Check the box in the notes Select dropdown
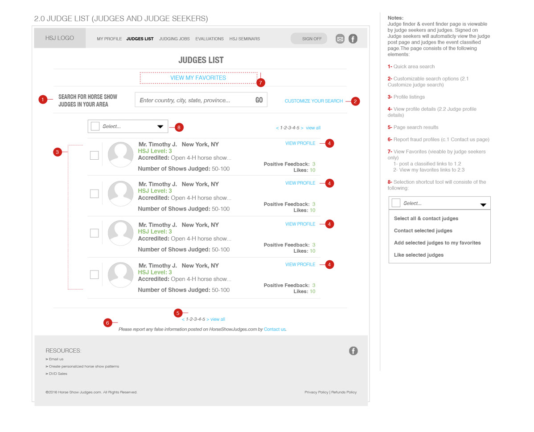Image resolution: width=534 pixels, height=432 pixels. (396, 203)
